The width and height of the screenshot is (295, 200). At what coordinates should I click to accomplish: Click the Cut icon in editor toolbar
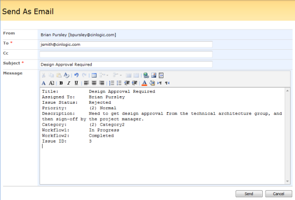pos(44,75)
